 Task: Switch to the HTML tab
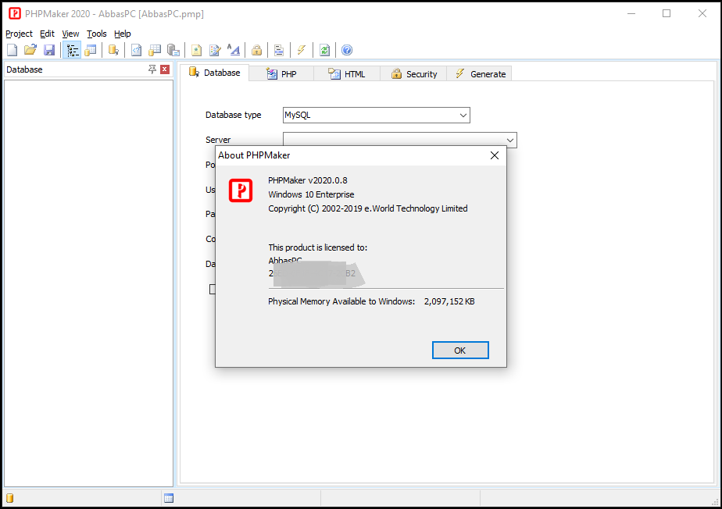[x=347, y=74]
